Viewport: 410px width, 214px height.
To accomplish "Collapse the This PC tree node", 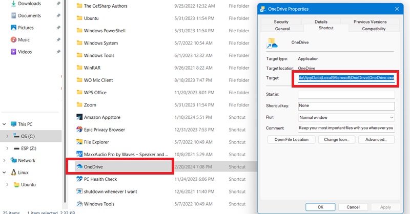I will click(4, 124).
